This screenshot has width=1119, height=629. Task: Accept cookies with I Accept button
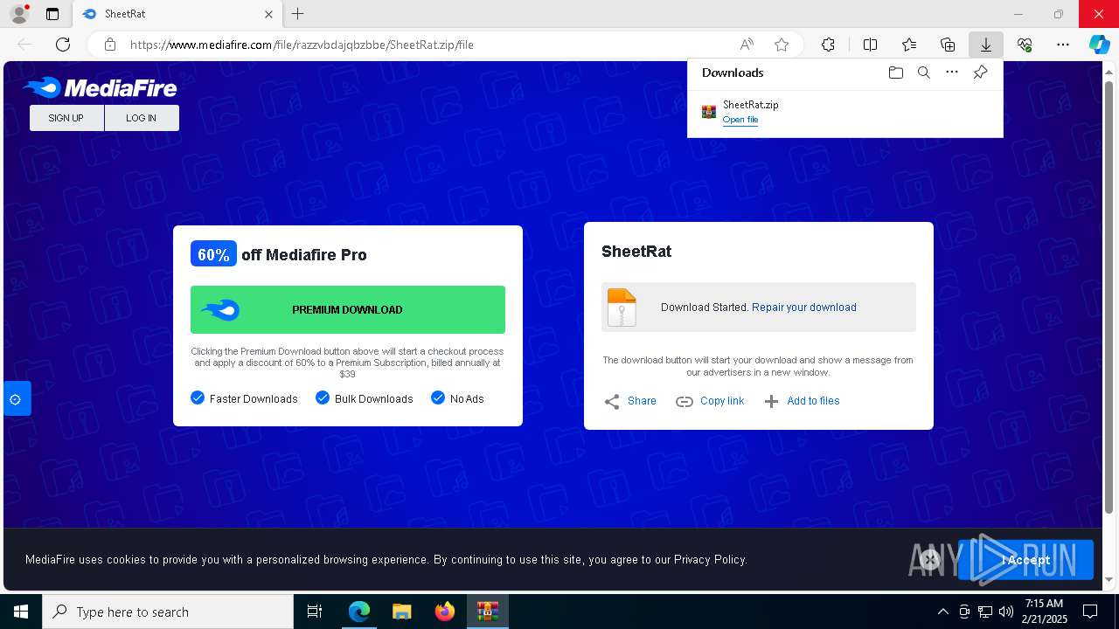click(1025, 560)
